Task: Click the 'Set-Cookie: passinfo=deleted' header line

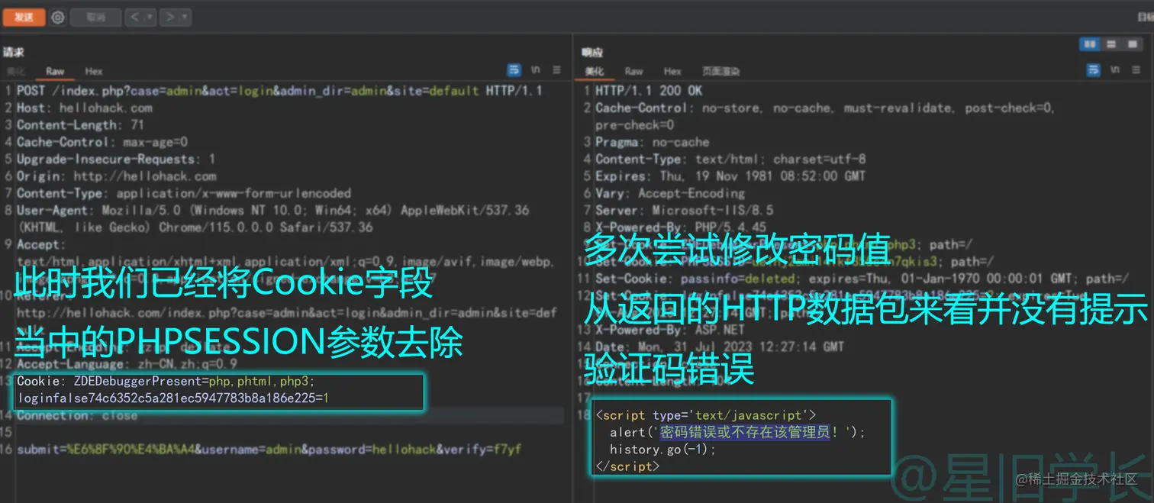Action: (x=862, y=279)
